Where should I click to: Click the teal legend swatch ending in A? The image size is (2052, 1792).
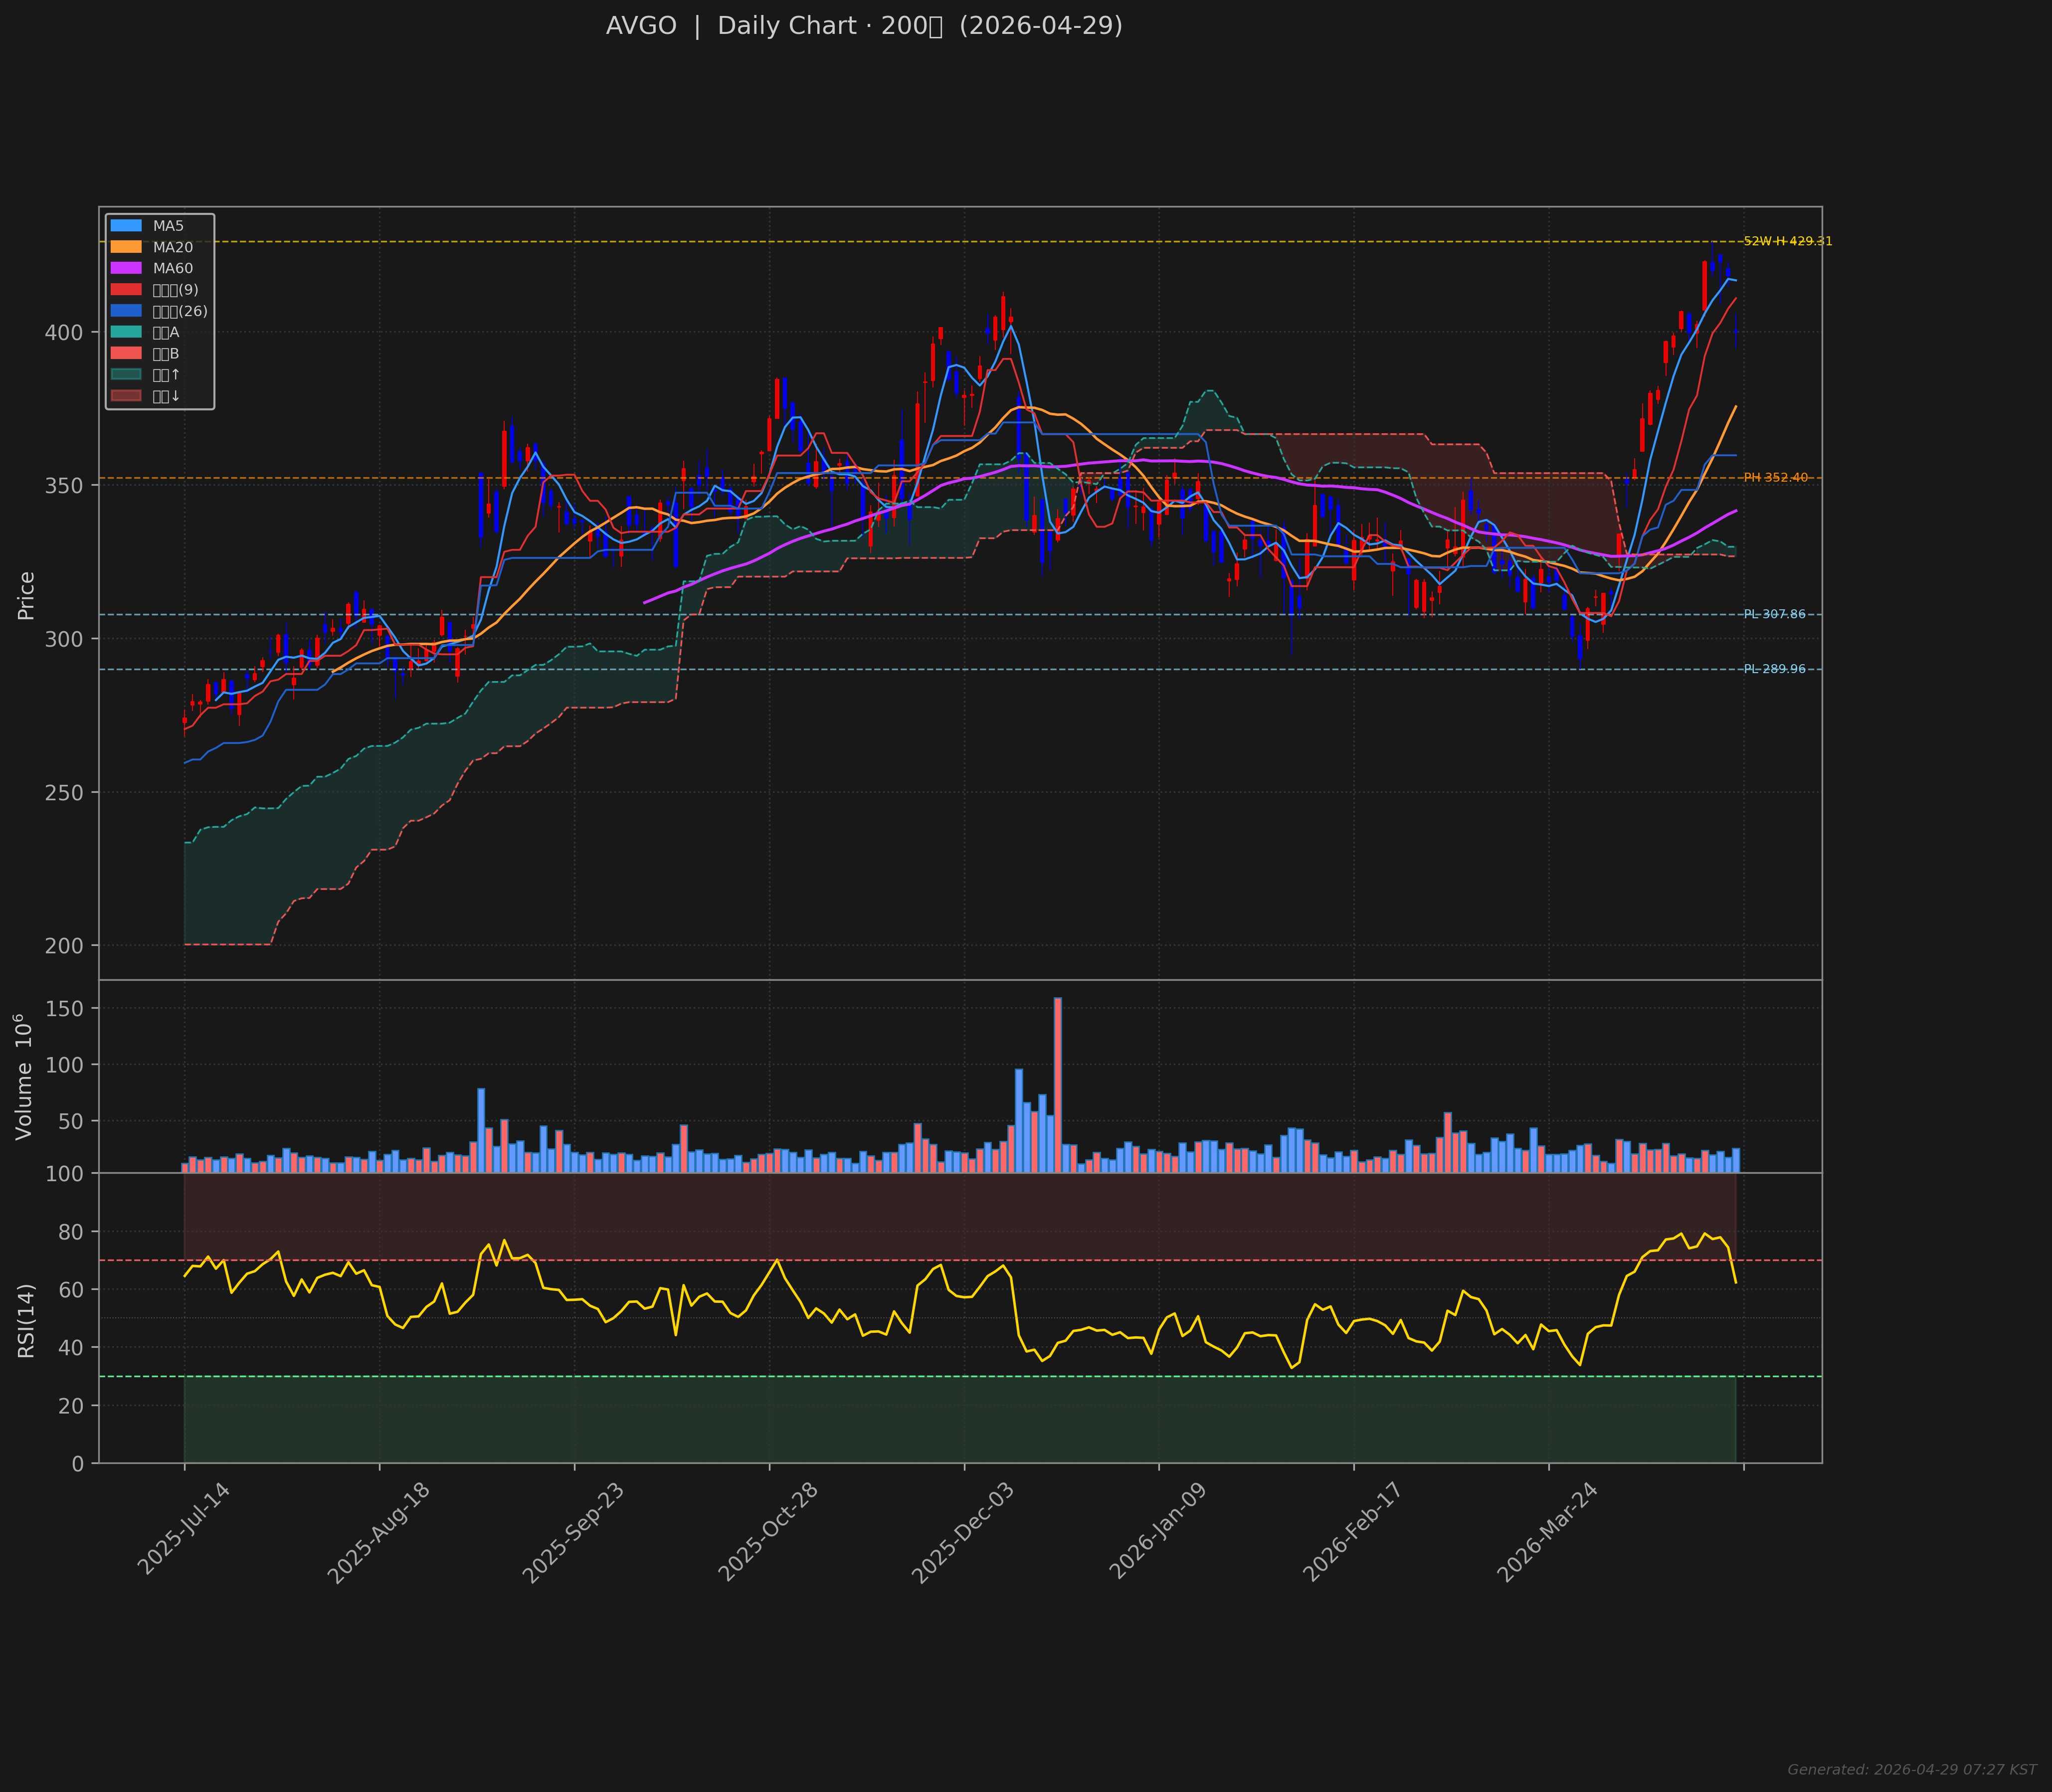tap(125, 332)
